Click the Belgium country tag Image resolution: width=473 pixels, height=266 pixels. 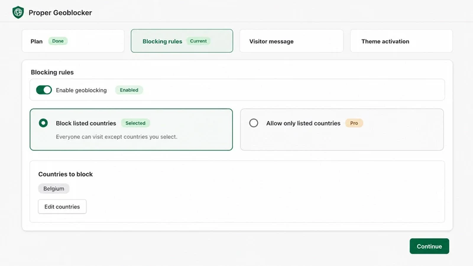click(54, 189)
